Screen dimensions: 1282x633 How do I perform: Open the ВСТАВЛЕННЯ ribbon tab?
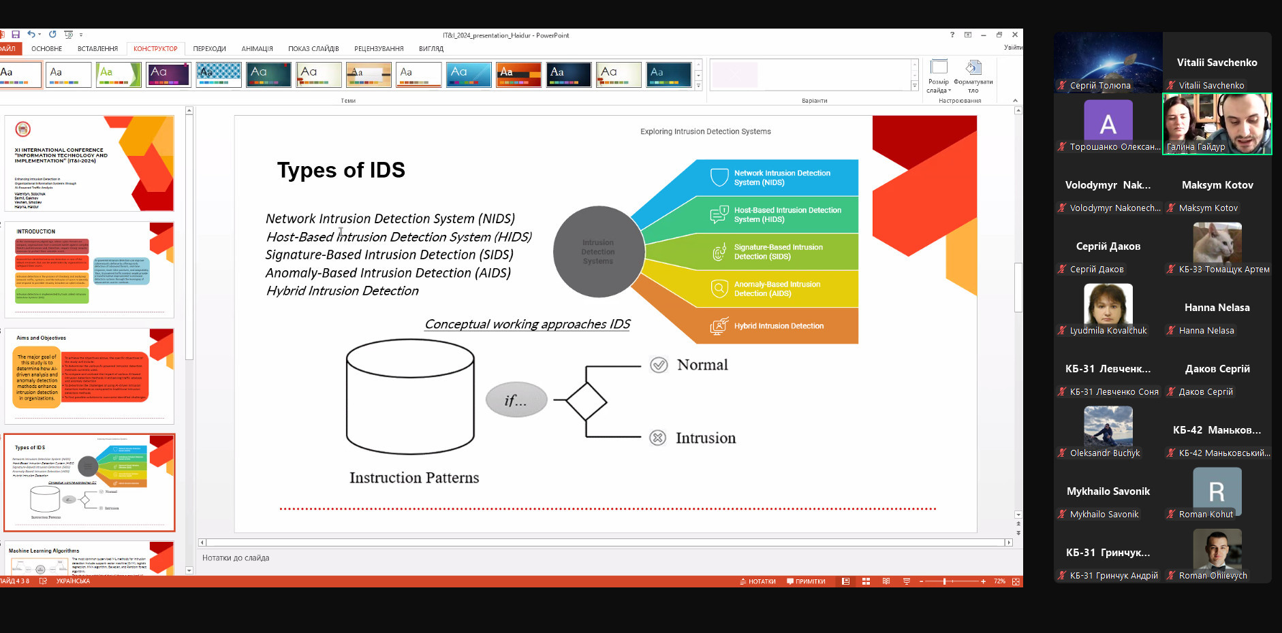[x=97, y=49]
